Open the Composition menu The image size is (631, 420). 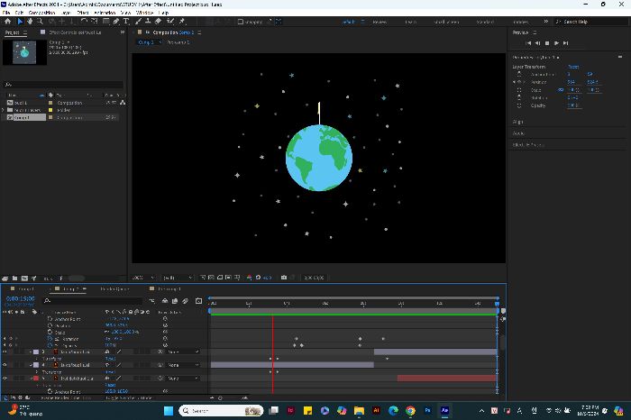point(41,13)
